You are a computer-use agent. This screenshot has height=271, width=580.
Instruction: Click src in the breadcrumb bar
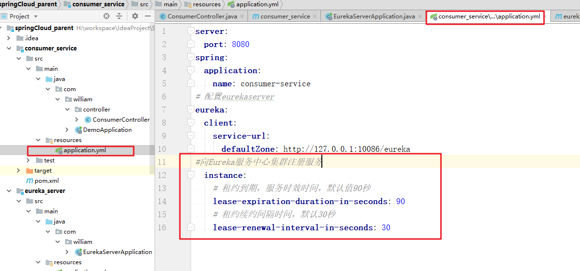pyautogui.click(x=144, y=4)
